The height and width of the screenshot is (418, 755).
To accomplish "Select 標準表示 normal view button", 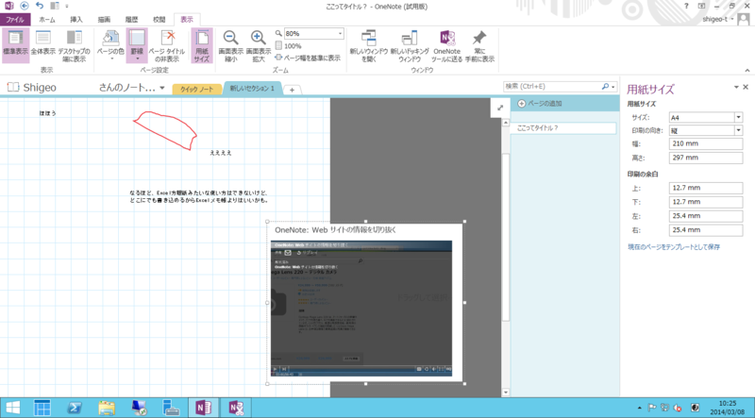I will click(x=15, y=45).
